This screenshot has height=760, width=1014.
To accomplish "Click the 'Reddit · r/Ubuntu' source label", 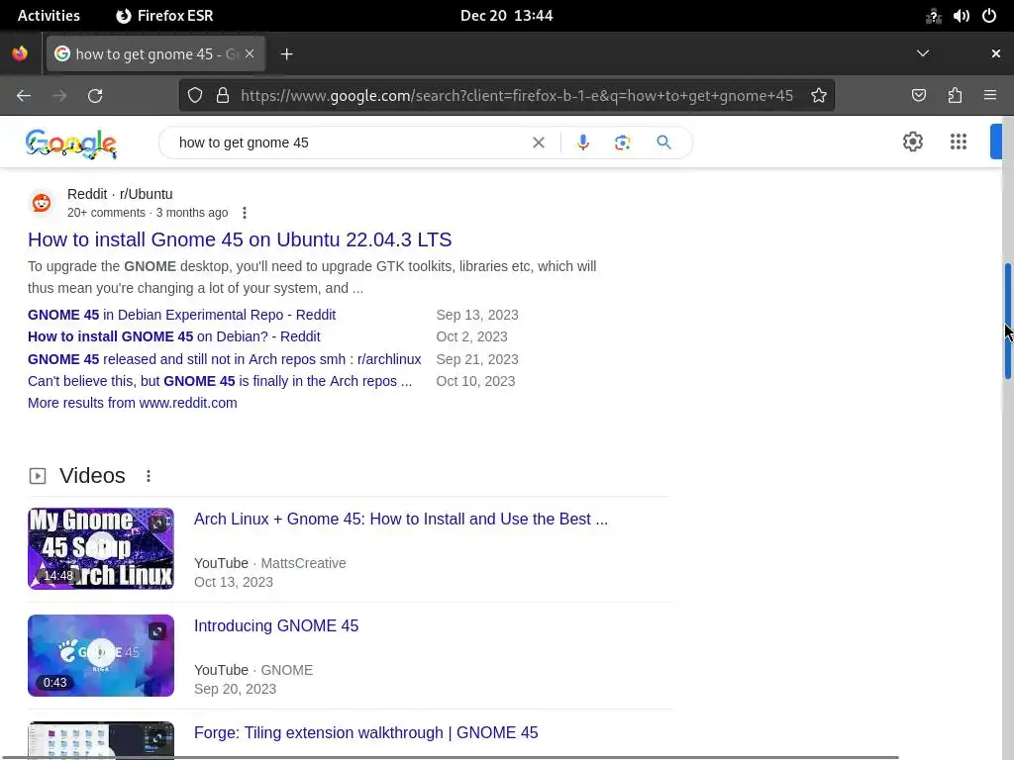I will click(x=120, y=194).
